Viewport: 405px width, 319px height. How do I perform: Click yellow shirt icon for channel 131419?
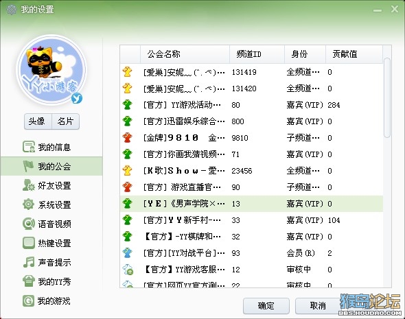128,72
